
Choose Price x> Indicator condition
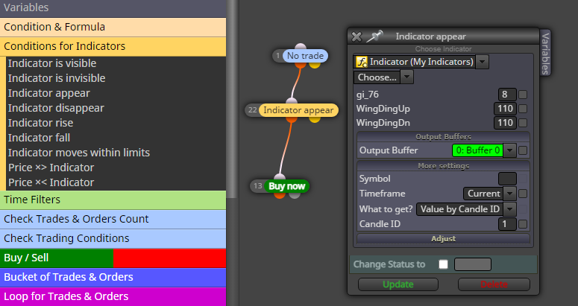51,168
